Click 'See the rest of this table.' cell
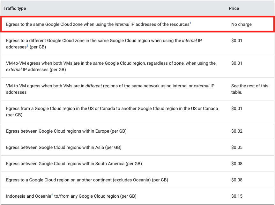This screenshot has width=275, height=205. coord(250,89)
